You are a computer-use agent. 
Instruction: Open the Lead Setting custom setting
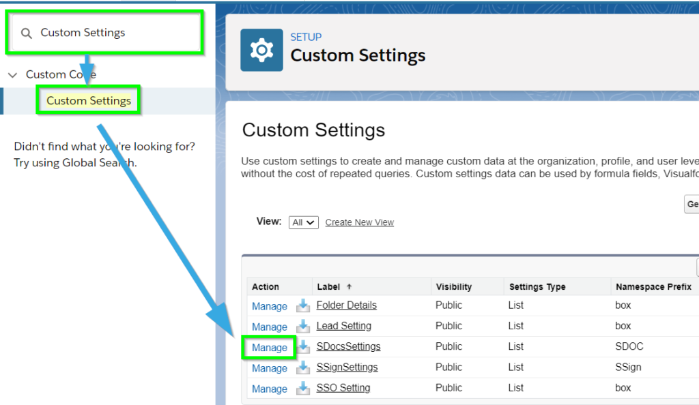tap(343, 326)
